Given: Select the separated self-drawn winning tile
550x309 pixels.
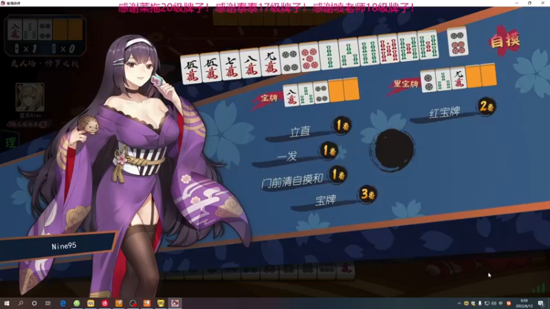Looking at the screenshot, I should tap(458, 42).
